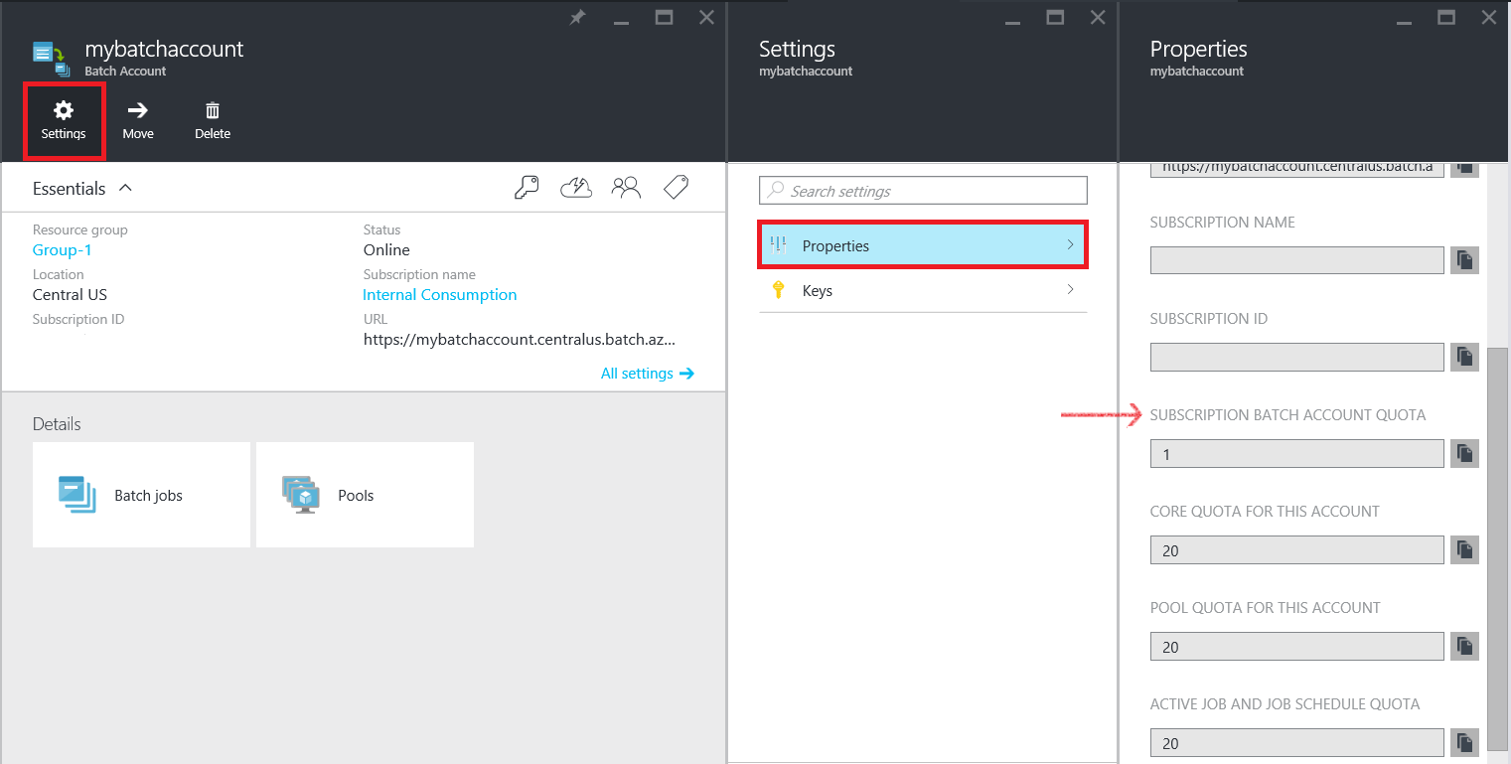Copy the Subscription Name value
The image size is (1511, 764).
pos(1464,260)
